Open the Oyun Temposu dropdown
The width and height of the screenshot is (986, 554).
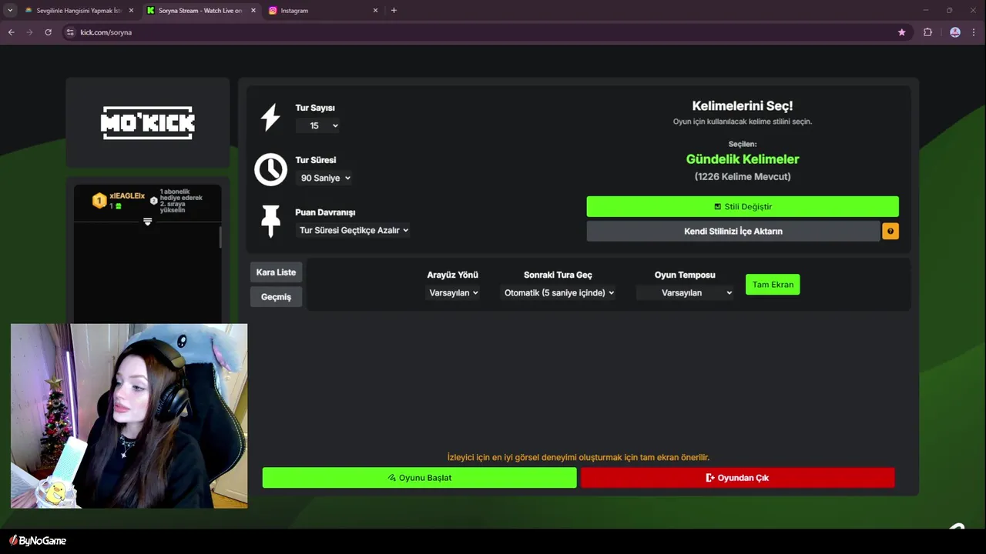[x=686, y=292]
